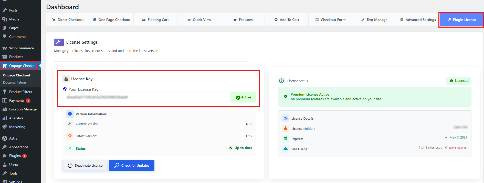The height and width of the screenshot is (183, 484).
Task: Click the Onpage Checkout cart icon
Action: coord(5,66)
